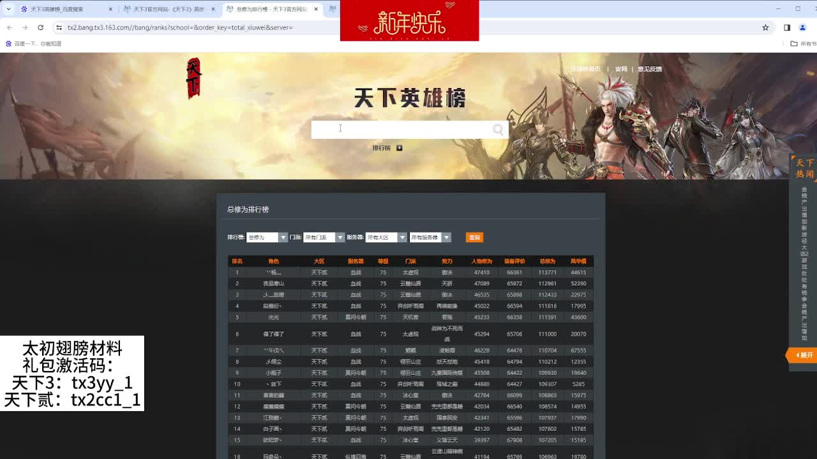
Task: Click total value 113771 in rank 1
Action: click(548, 273)
